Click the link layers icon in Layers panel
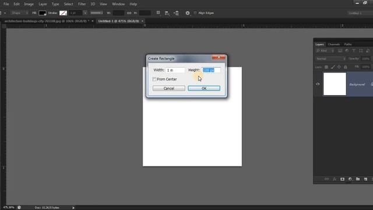Screen dimensions: 373x210 (x=326, y=179)
